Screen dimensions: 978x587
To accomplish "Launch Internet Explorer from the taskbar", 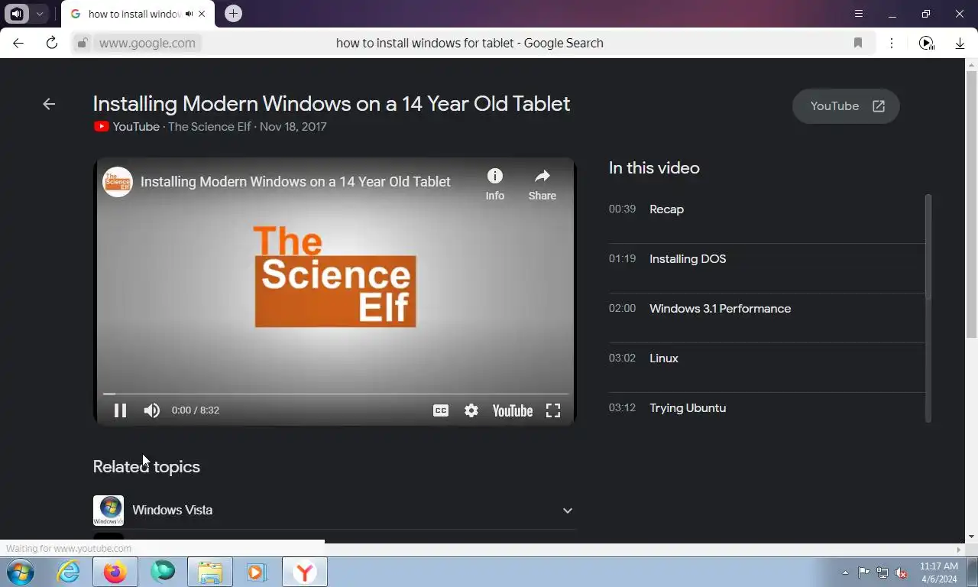I will point(68,572).
